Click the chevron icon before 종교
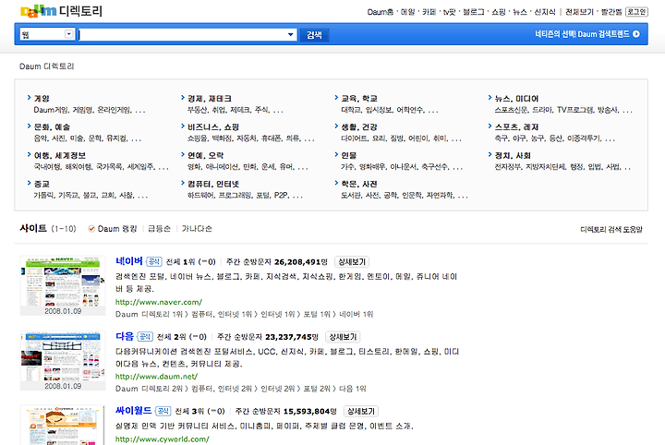Viewport: 665px width, 445px height. tap(29, 183)
